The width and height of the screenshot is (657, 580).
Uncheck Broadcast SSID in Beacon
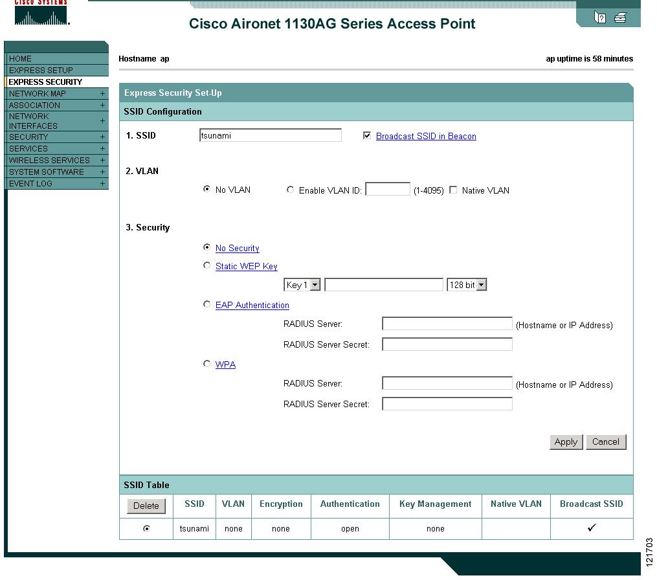(x=367, y=136)
